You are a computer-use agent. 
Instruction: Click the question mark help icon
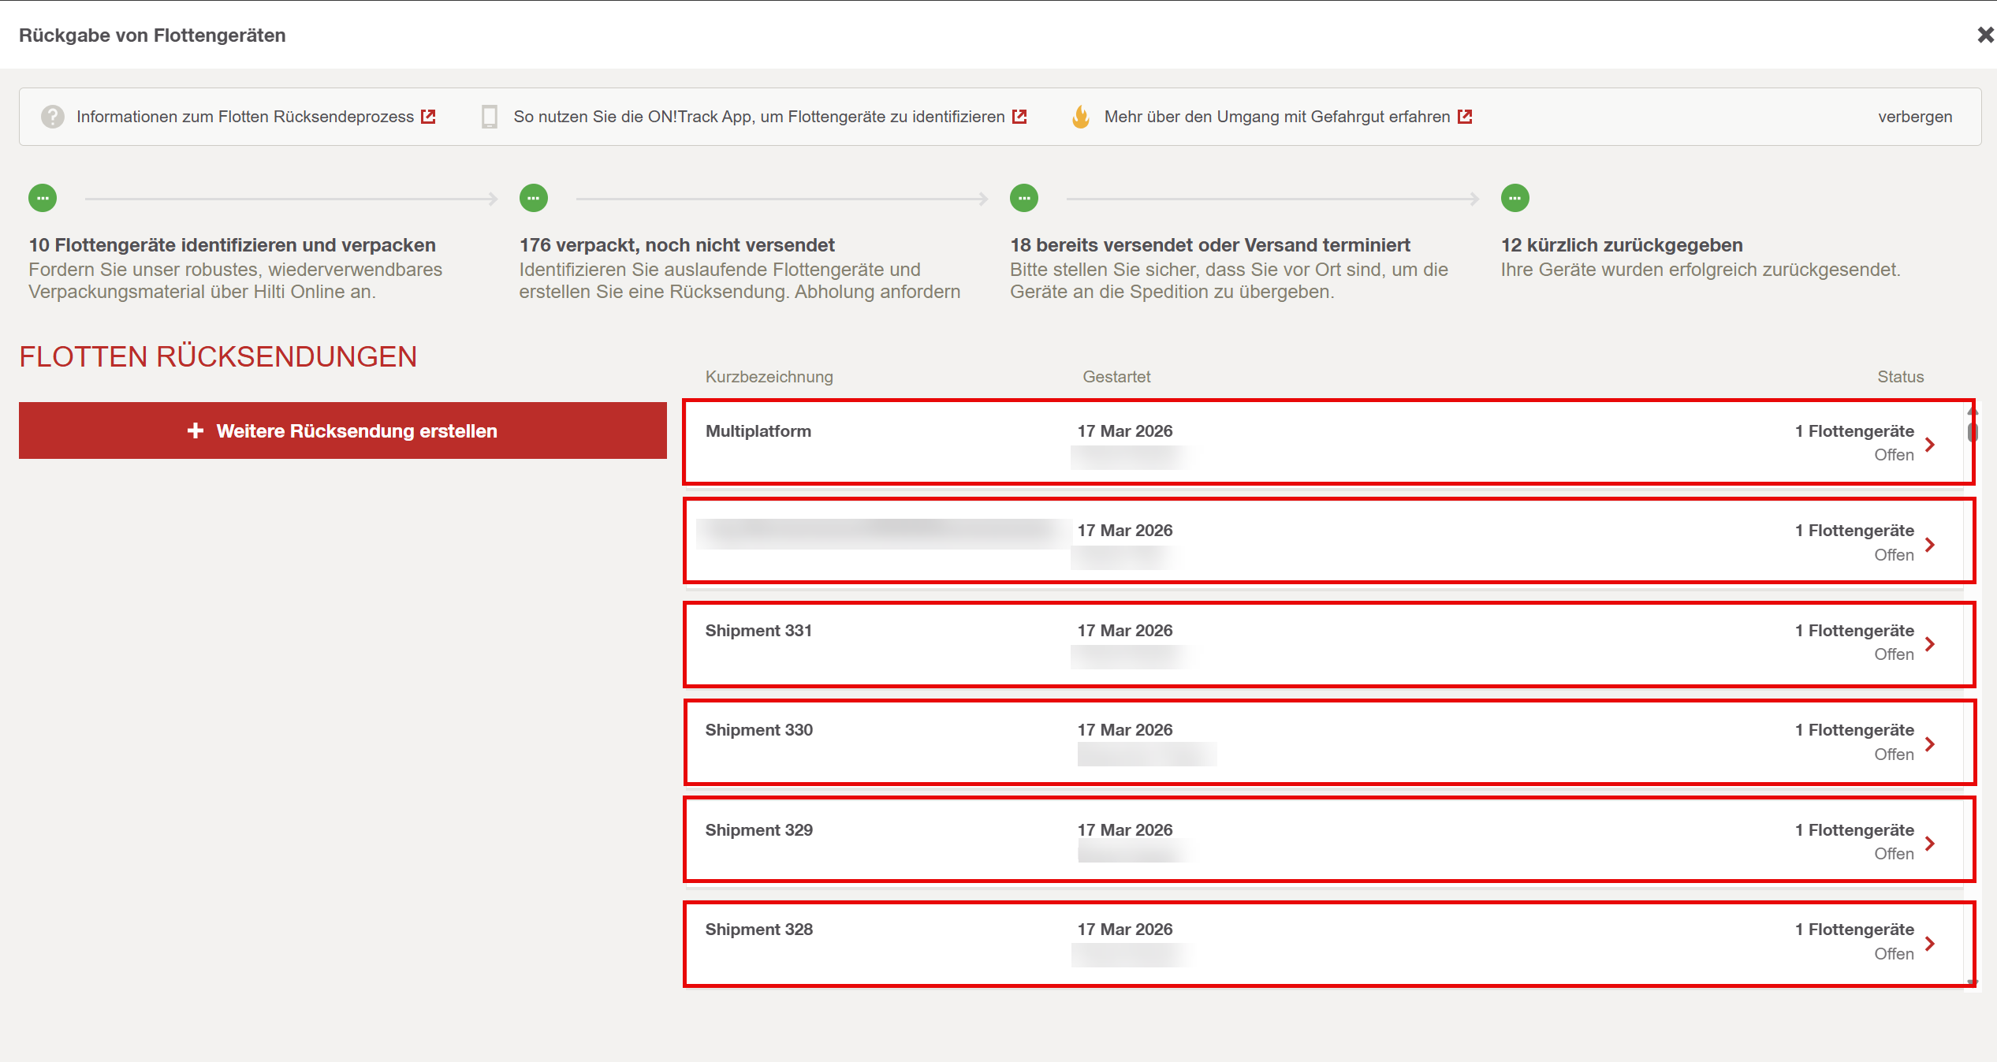53,117
